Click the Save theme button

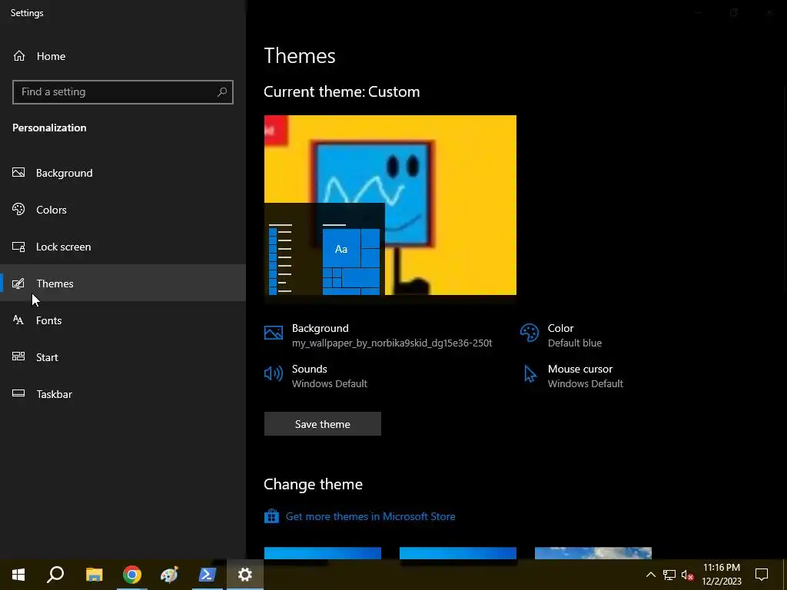(x=322, y=424)
